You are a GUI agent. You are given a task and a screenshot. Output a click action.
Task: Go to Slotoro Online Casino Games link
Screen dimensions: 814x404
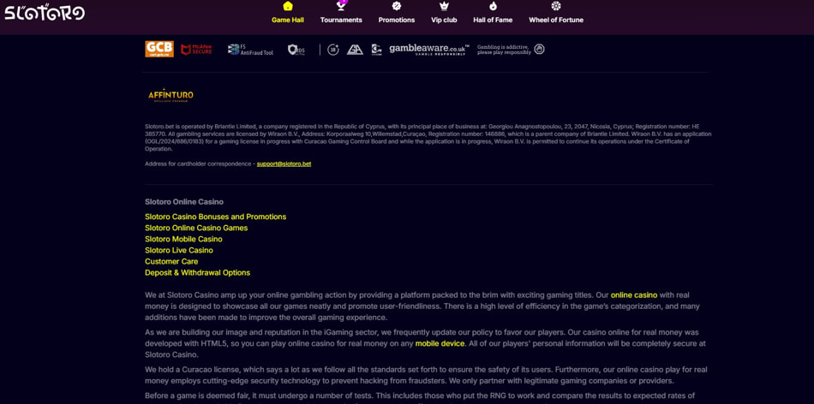coord(196,228)
